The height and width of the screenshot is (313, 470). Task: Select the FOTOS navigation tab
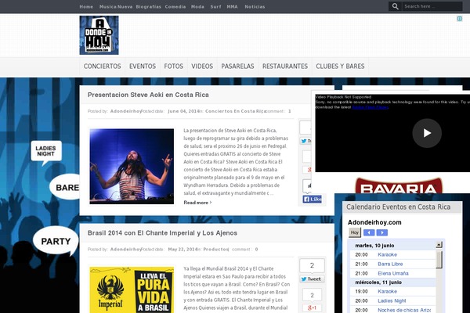point(174,67)
